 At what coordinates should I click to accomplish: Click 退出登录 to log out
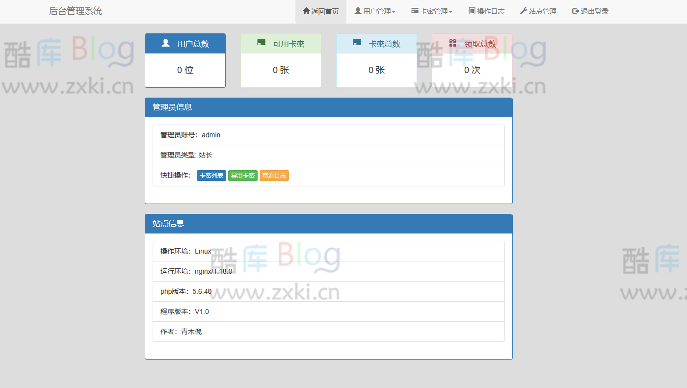click(590, 11)
